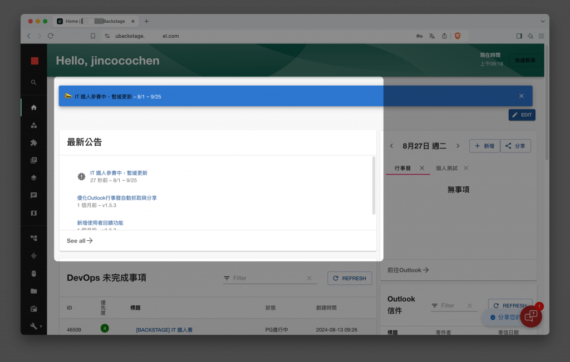Open the 前往Outlook link
This screenshot has width=570, height=362.
(x=408, y=270)
